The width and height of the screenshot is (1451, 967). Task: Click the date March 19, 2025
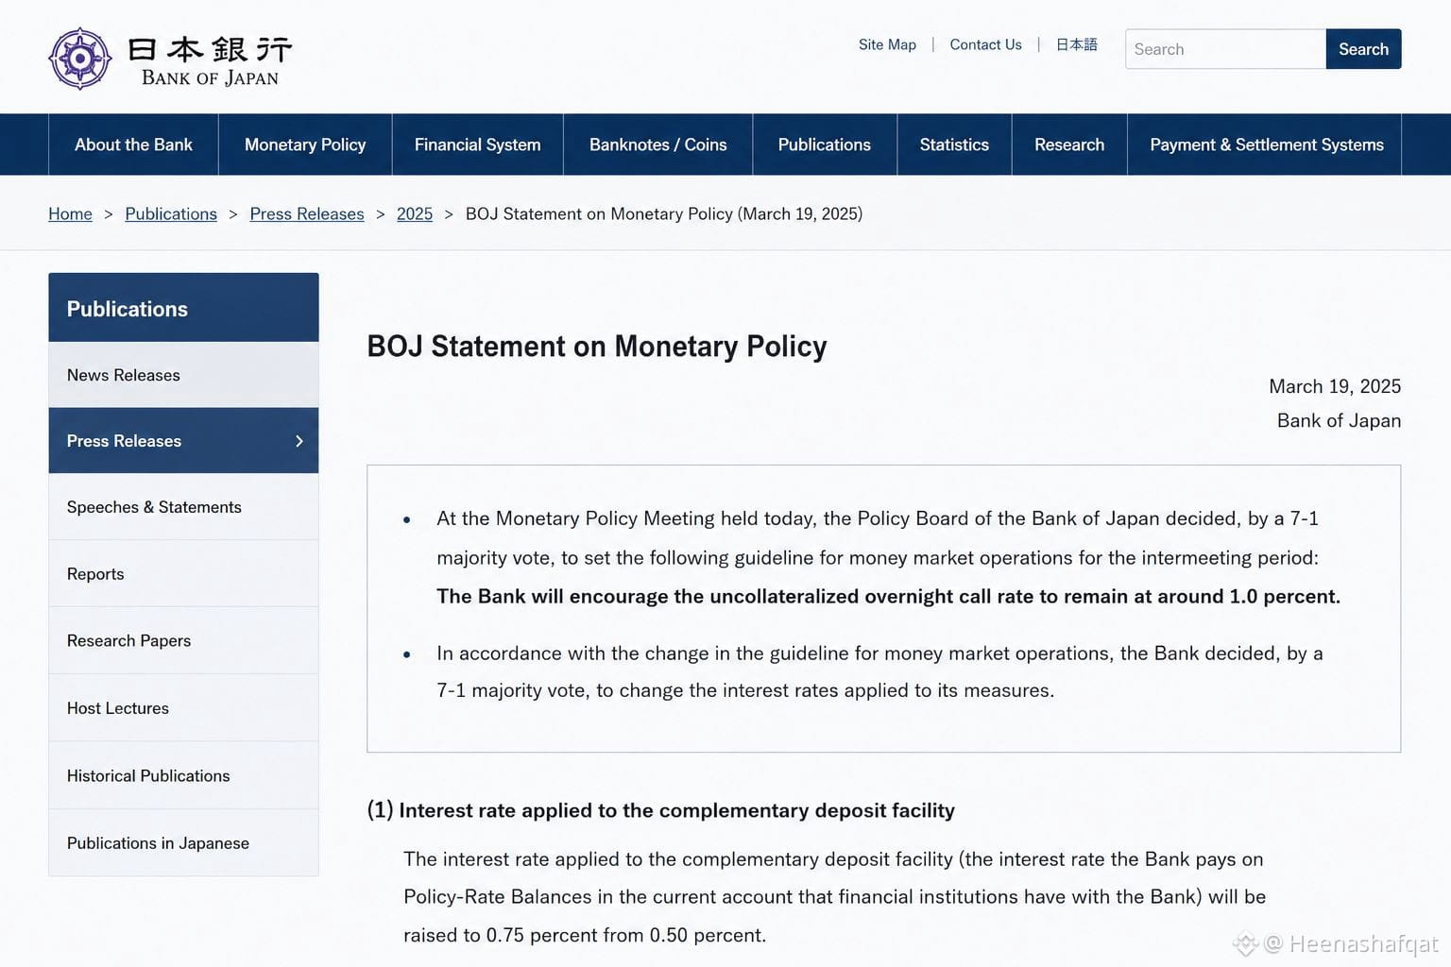(x=1335, y=386)
